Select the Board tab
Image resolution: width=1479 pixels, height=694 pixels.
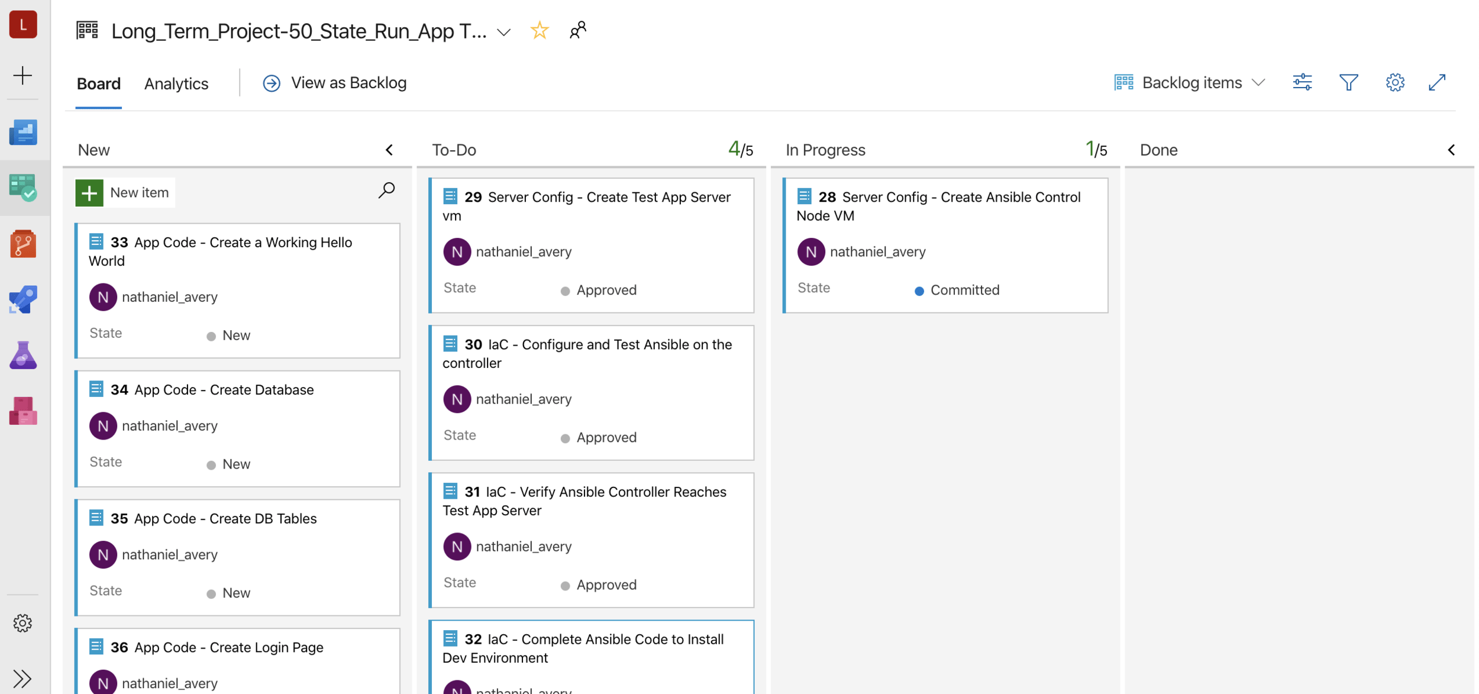click(99, 83)
